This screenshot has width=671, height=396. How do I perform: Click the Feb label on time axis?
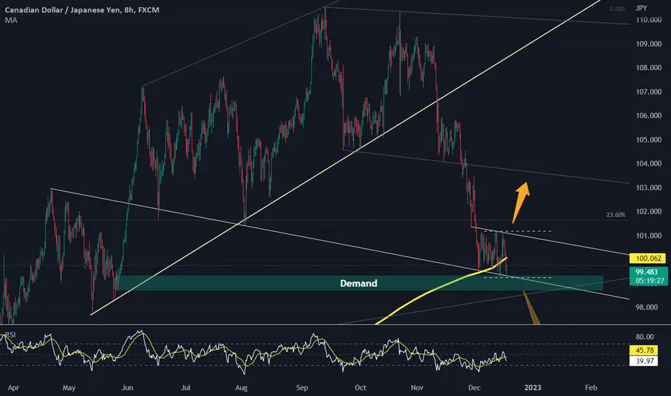coord(591,388)
